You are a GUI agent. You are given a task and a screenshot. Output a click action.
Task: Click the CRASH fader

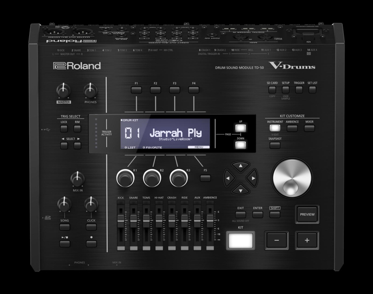172,221
